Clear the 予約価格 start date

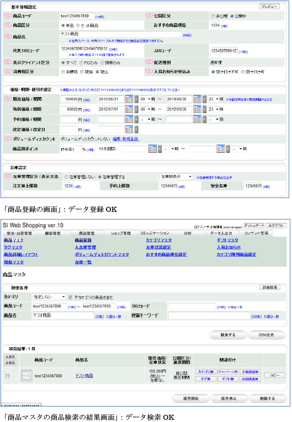pos(136,119)
